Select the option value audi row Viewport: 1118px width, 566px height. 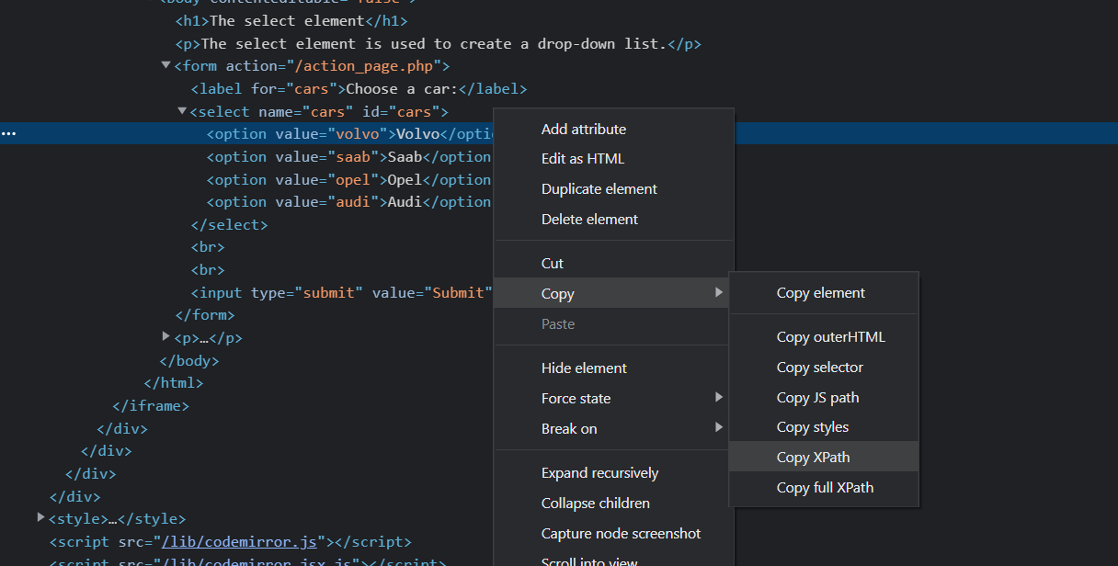[349, 202]
